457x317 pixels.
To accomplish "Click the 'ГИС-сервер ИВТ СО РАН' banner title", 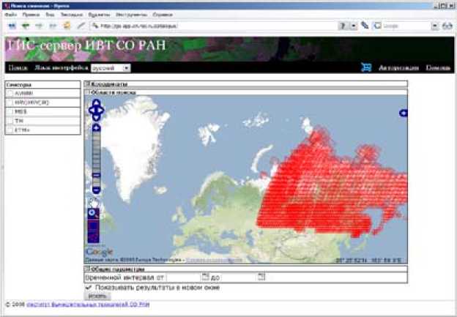I will point(86,45).
